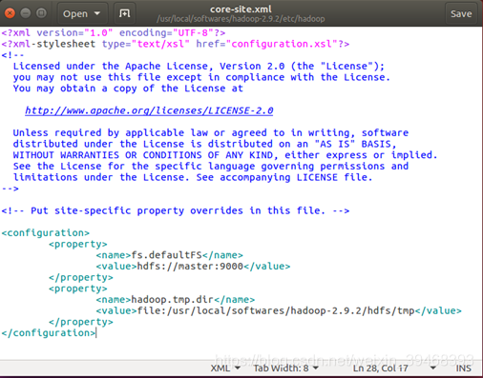Close the gedit window
Image resolution: width=483 pixels, height=378 pixels.
tap(10, 13)
